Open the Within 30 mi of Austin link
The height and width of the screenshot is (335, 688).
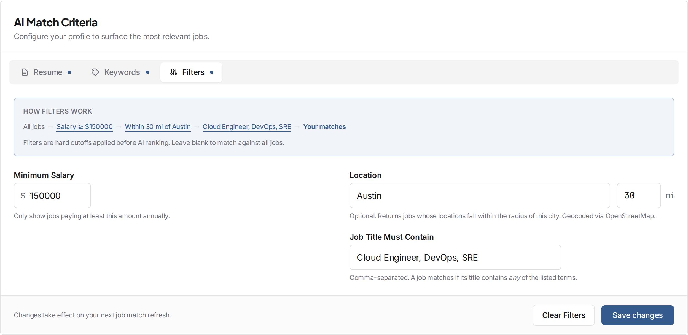(158, 127)
